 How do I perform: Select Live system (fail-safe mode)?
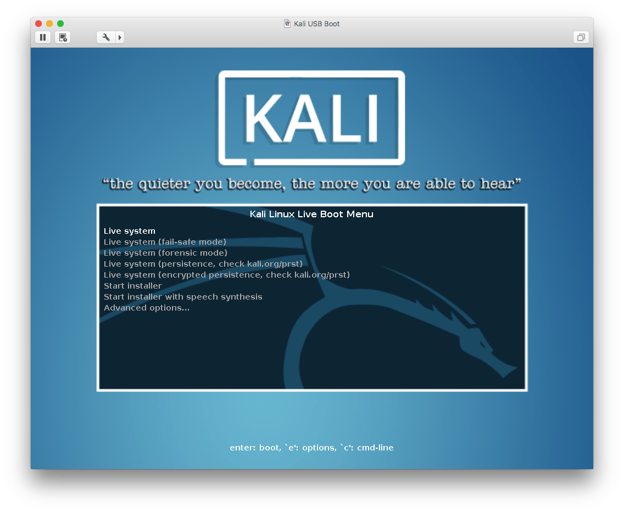click(165, 242)
